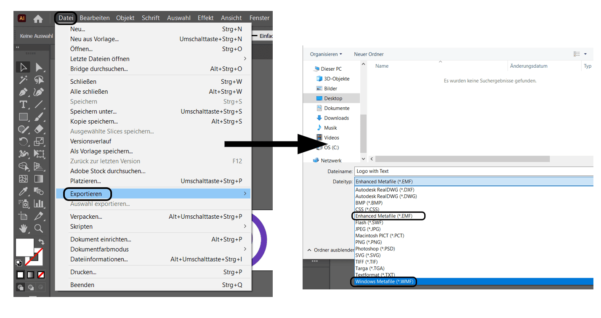
Task: Select the Column Graph tool
Action: coord(39,204)
